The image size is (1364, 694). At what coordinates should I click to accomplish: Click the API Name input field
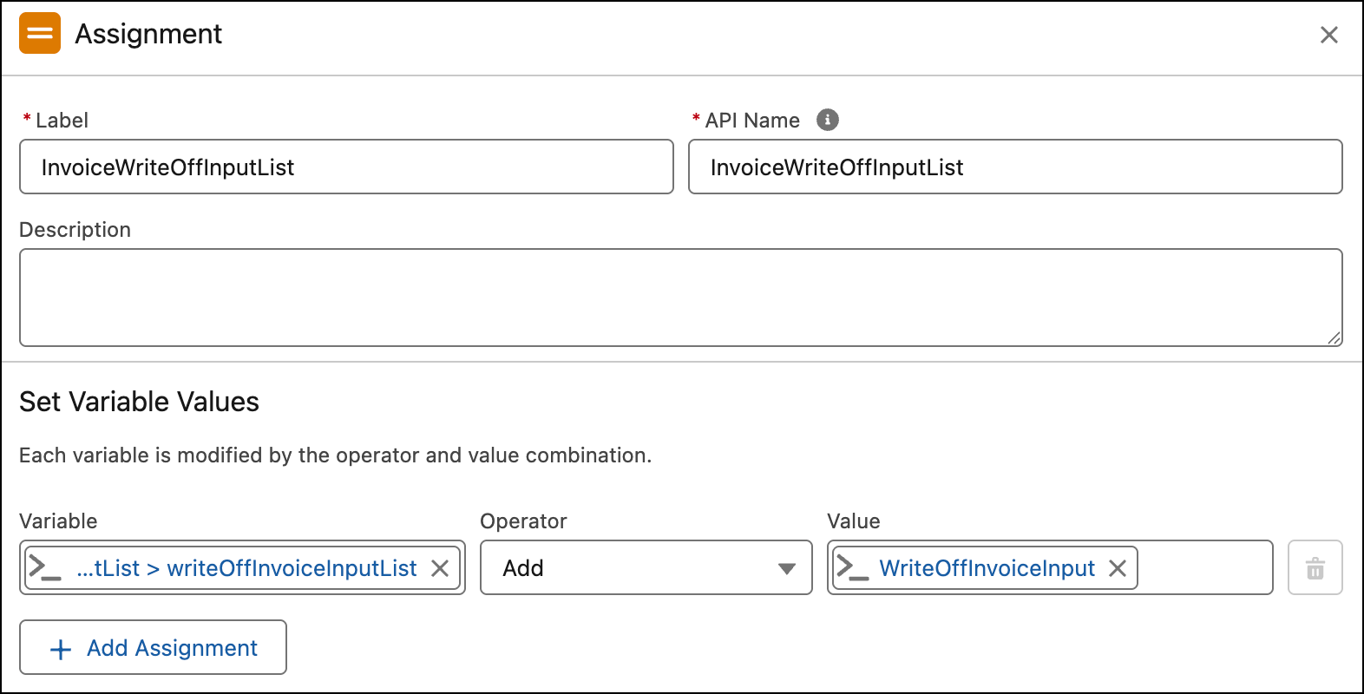(x=1015, y=167)
